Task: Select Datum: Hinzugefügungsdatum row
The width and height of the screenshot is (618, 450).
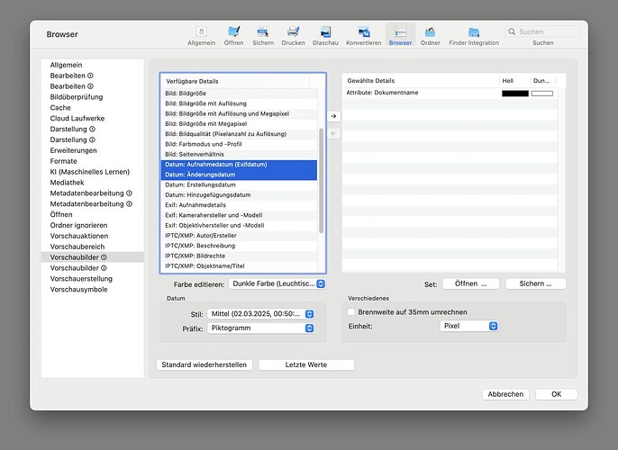Action: (x=239, y=195)
